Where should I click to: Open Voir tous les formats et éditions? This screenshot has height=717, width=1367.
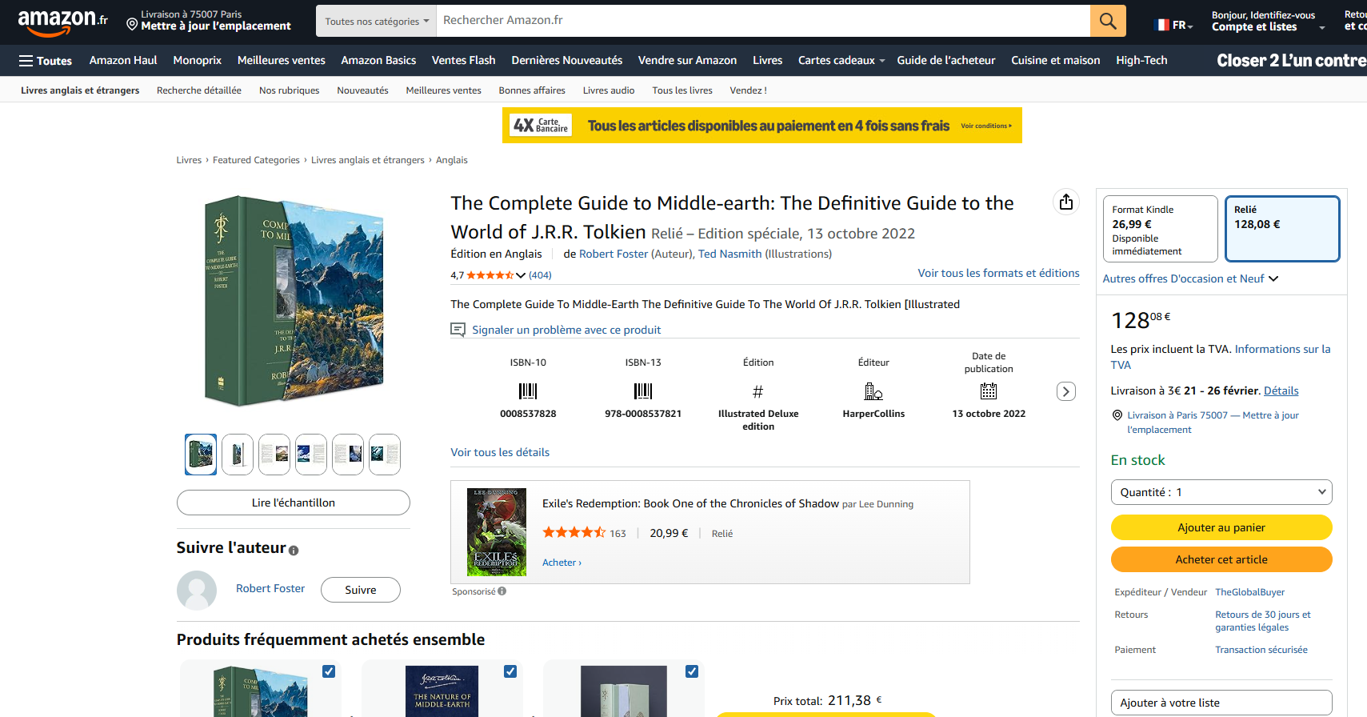coord(998,273)
